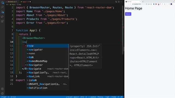This screenshot has width=175, height=98.
Task: Click the compare changes icon in the editor title
Action: pos(116,2)
